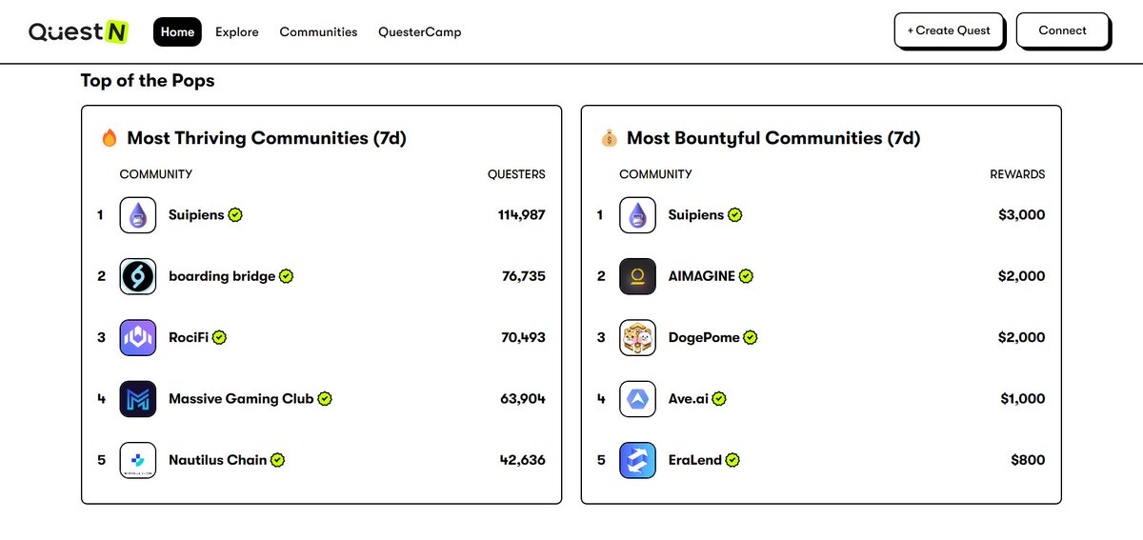Click the $2,000 reward for DogePome
The image size is (1143, 540).
click(1022, 337)
